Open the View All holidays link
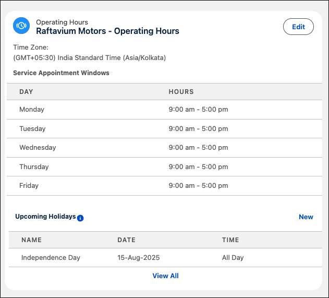 (165, 276)
